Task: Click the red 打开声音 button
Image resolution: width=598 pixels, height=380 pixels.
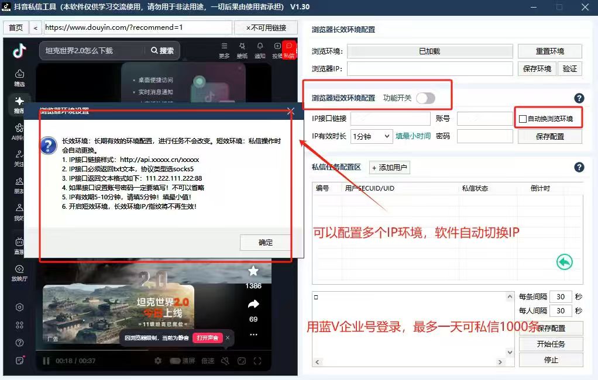Action: [x=207, y=338]
